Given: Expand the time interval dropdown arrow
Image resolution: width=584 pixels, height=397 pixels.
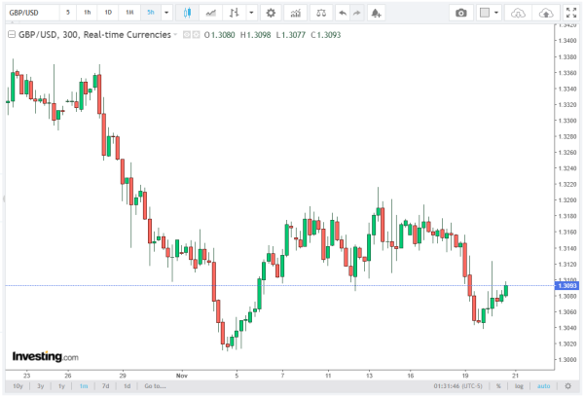Looking at the screenshot, I should point(167,13).
